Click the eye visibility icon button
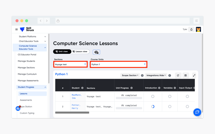This screenshot has height=134, width=215. [96, 52]
